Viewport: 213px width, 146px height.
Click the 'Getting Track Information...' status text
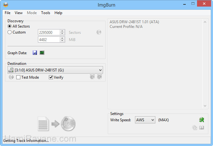tap(26, 141)
